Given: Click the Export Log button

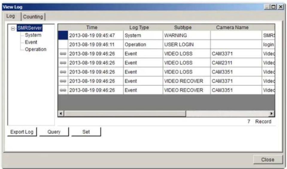Looking at the screenshot, I should coord(22,132).
